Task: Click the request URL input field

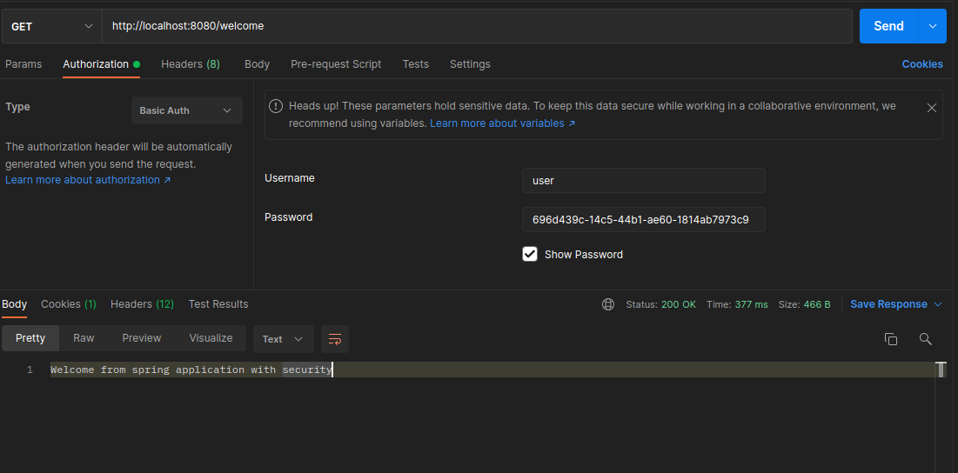Action: (477, 26)
